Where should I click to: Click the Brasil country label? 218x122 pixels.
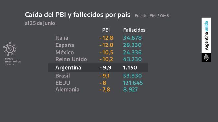pyautogui.click(x=63, y=76)
